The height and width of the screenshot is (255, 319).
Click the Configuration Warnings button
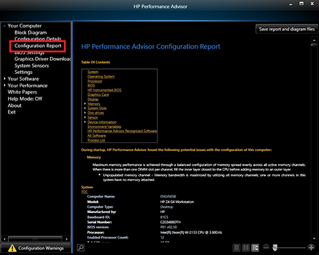[x=36, y=248]
